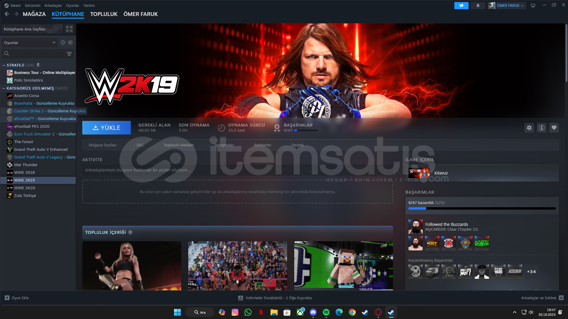Go back with the navigation back arrow
This screenshot has height=319, width=568.
(7, 14)
